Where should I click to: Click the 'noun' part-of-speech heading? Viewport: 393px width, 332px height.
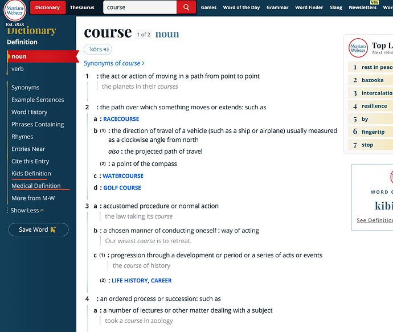point(167,34)
